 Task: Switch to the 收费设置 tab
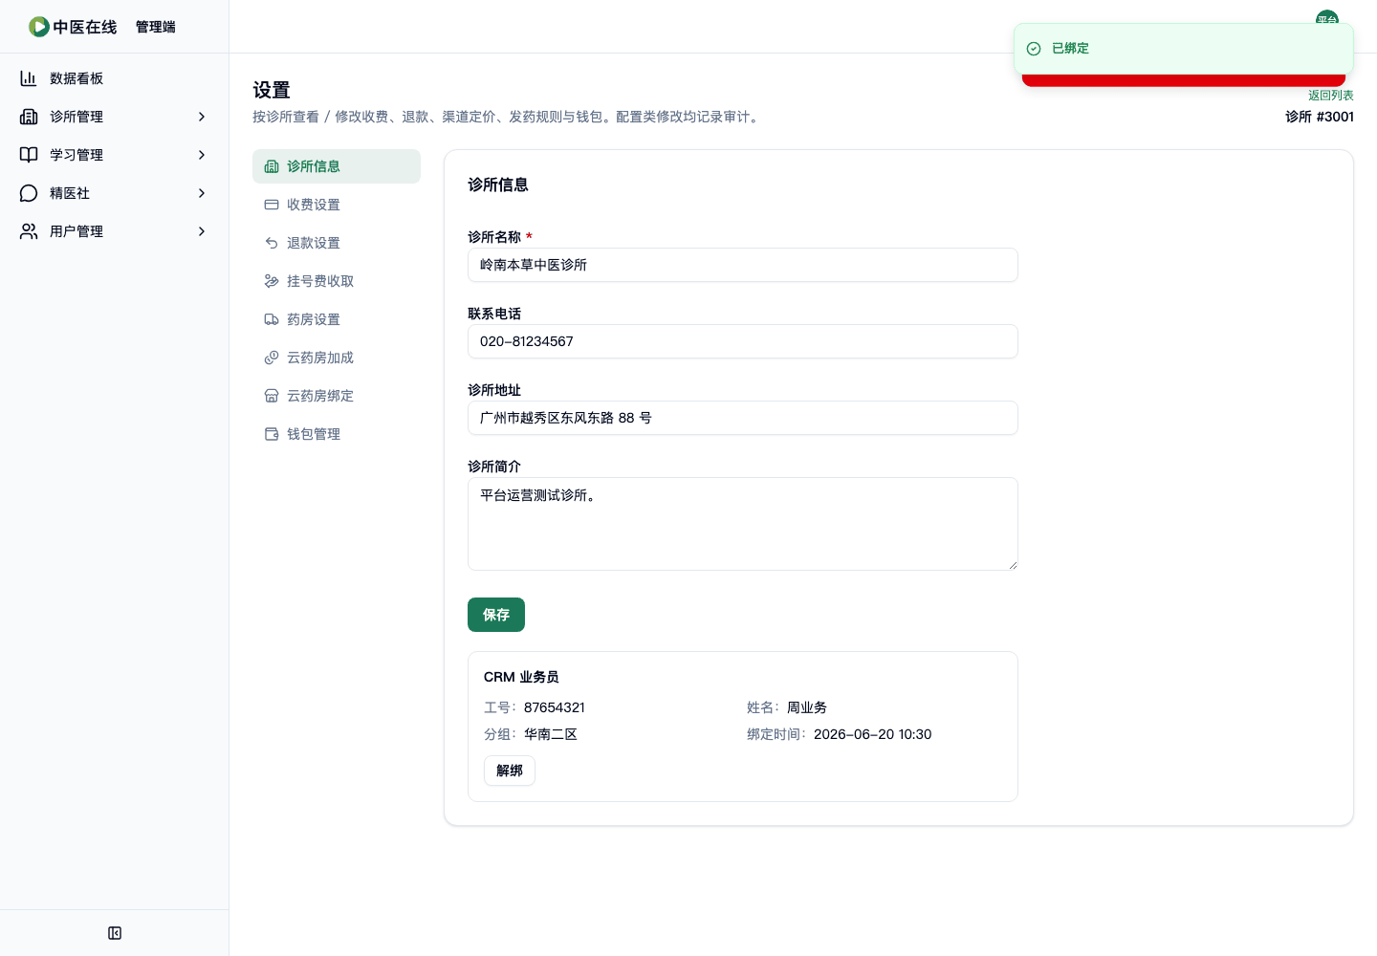(x=337, y=205)
